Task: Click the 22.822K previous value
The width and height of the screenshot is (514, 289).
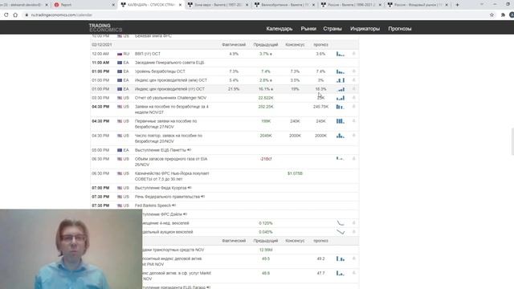Action: coord(266,98)
